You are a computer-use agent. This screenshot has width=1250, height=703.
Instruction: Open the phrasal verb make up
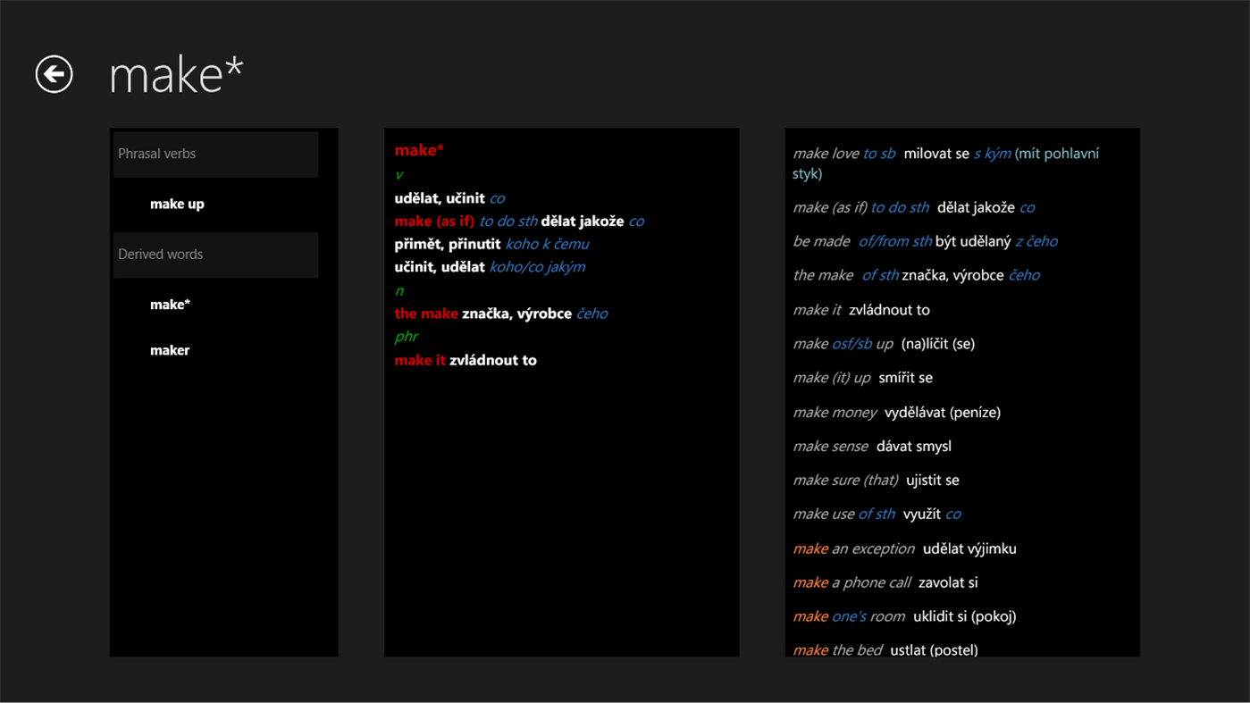(x=175, y=203)
